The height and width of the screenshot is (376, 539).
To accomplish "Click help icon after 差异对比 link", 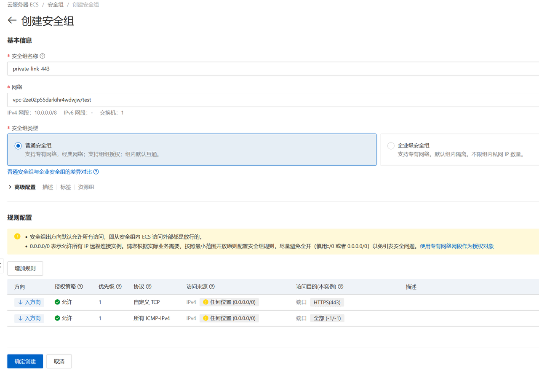I will [x=96, y=172].
